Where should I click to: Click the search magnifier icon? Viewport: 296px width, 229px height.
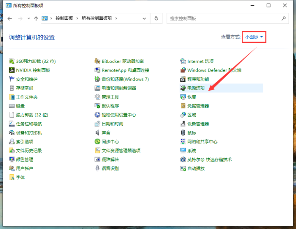(284, 19)
